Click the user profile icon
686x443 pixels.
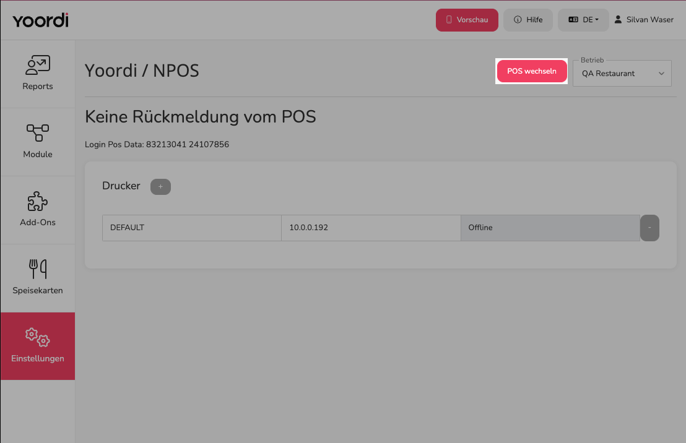(618, 20)
